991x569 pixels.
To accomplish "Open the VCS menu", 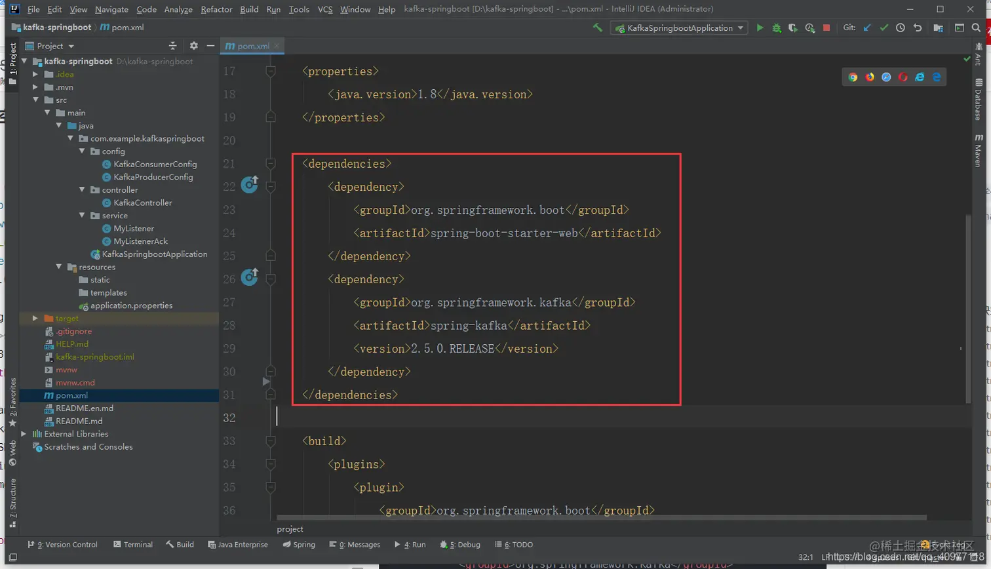I will 325,9.
